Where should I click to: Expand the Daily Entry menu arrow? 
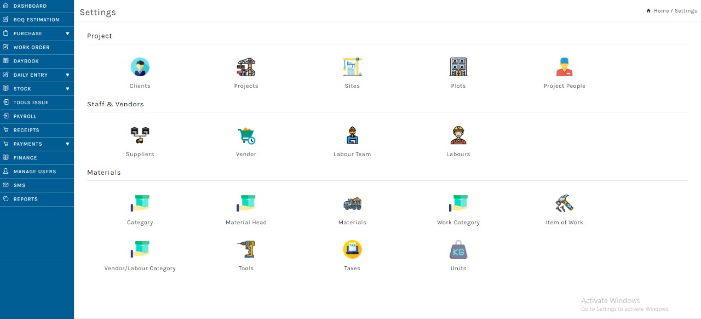pyautogui.click(x=67, y=75)
